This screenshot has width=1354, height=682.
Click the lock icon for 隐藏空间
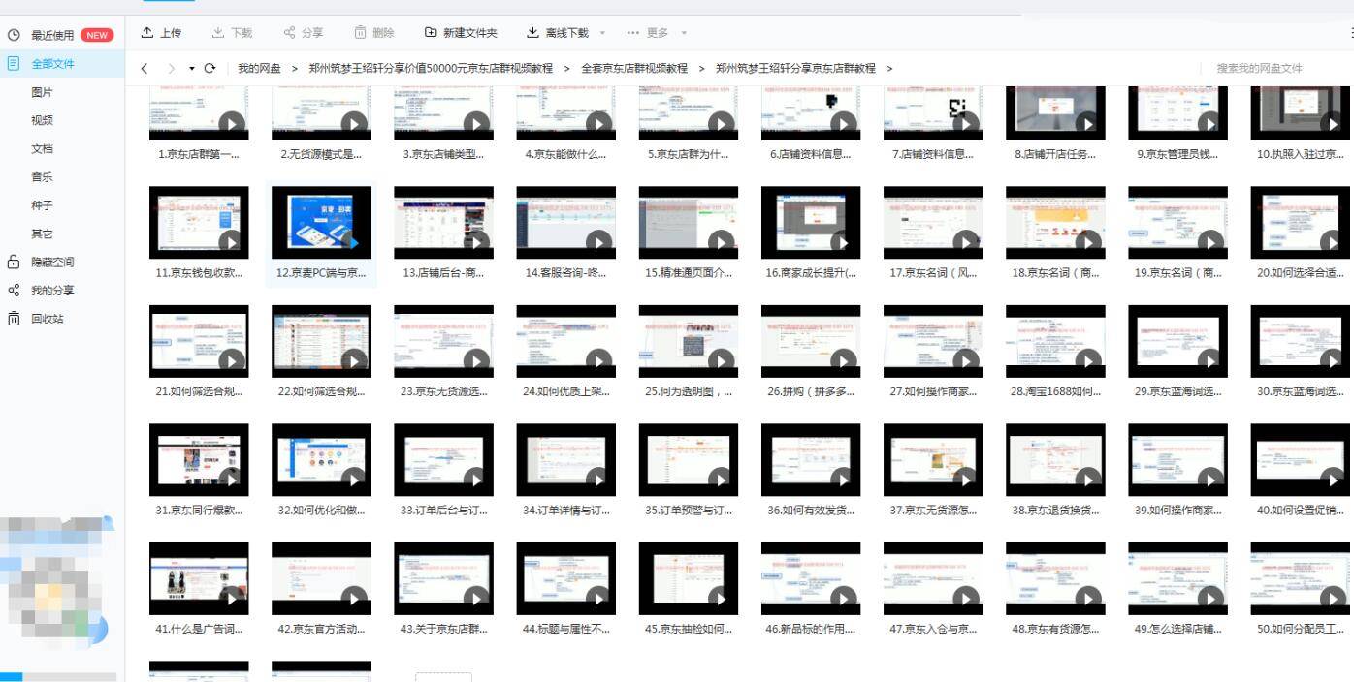[x=14, y=262]
